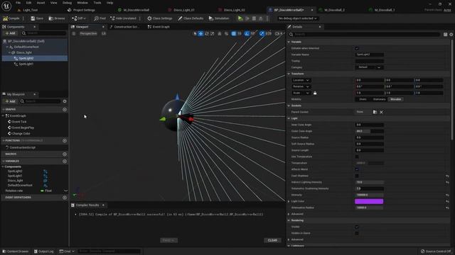Open My Blueprint panel settings gear

(65, 101)
